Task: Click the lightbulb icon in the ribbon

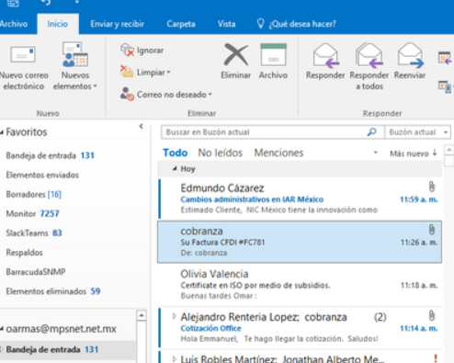Action: pos(260,23)
